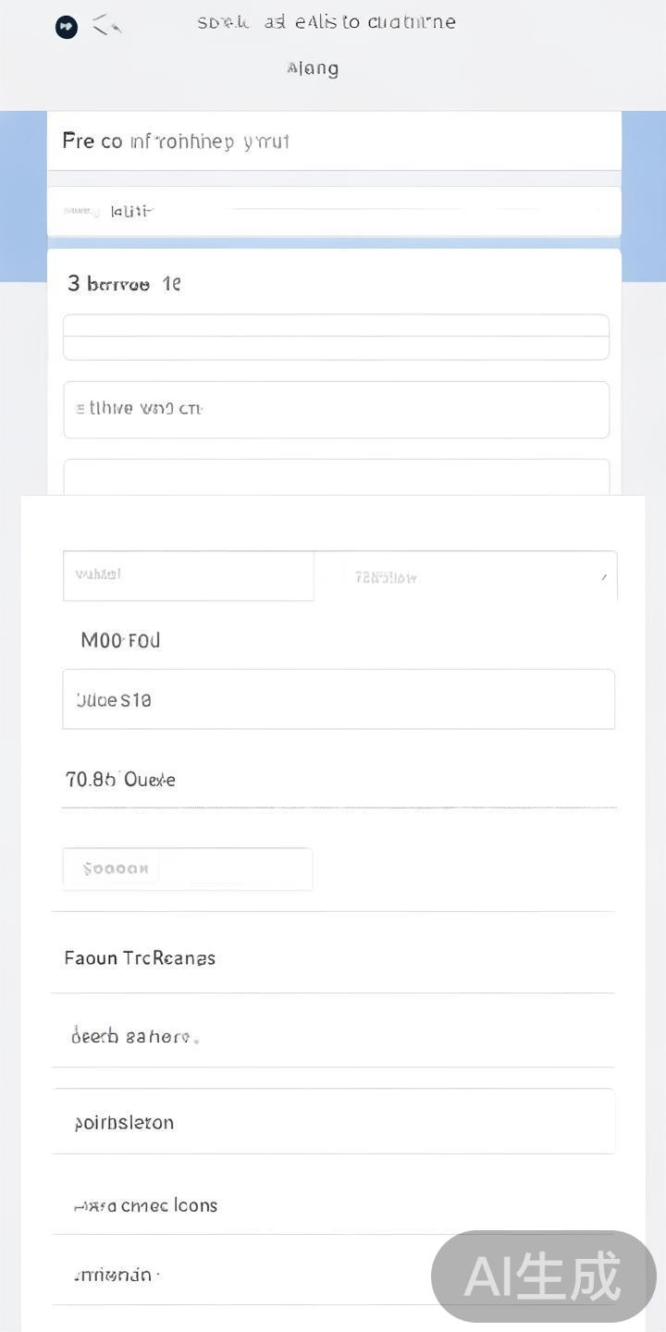Click the "Şooơan" field

point(187,869)
